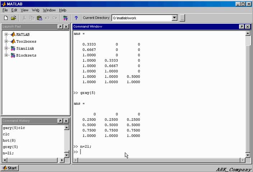Click Command Window scroll down arrow
The width and height of the screenshot is (253, 172).
248,155
